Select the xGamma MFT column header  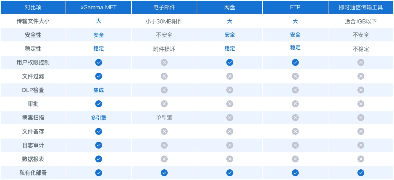click(99, 7)
